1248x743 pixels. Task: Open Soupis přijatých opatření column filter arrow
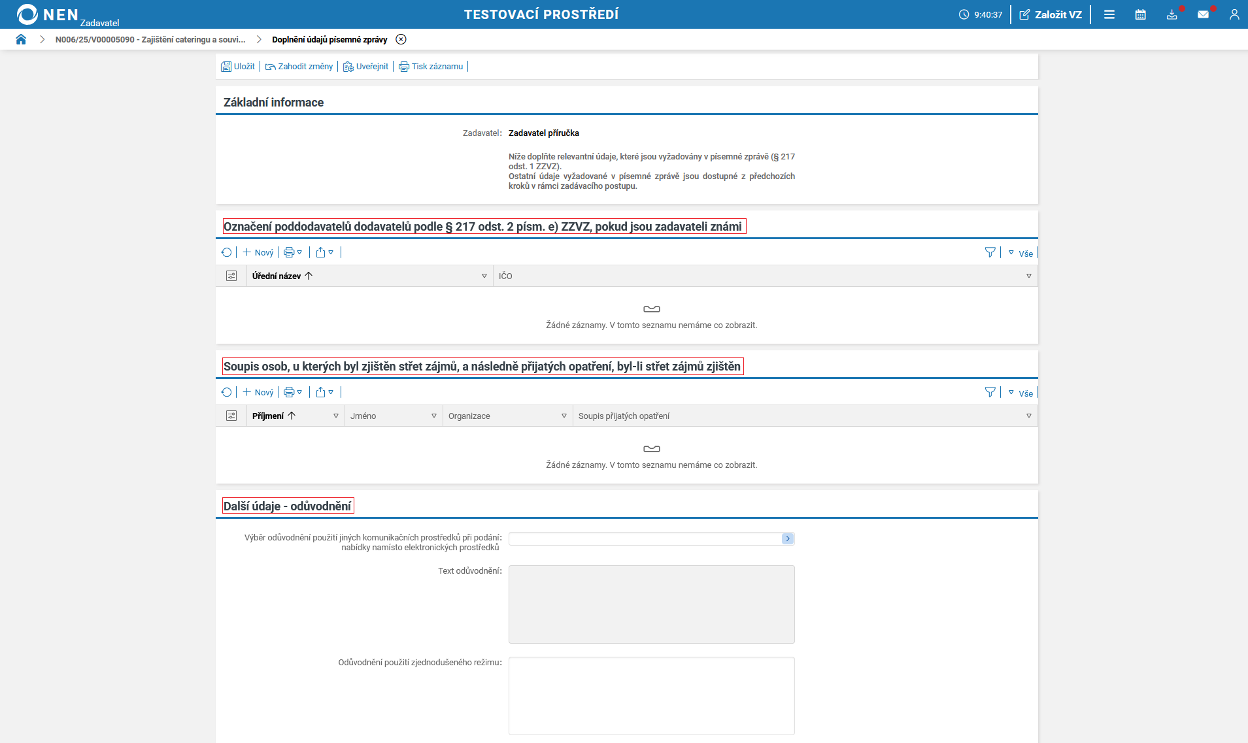[1029, 416]
